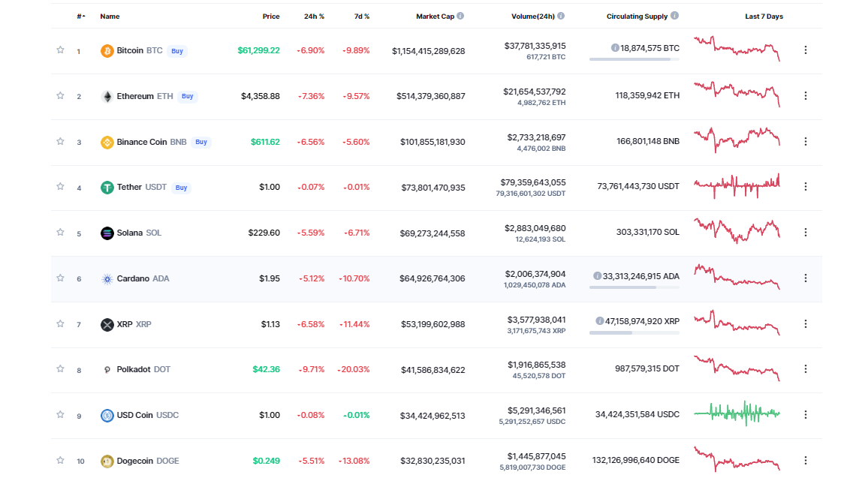Sort by 7d % change column
The height and width of the screenshot is (484, 850).
[362, 17]
